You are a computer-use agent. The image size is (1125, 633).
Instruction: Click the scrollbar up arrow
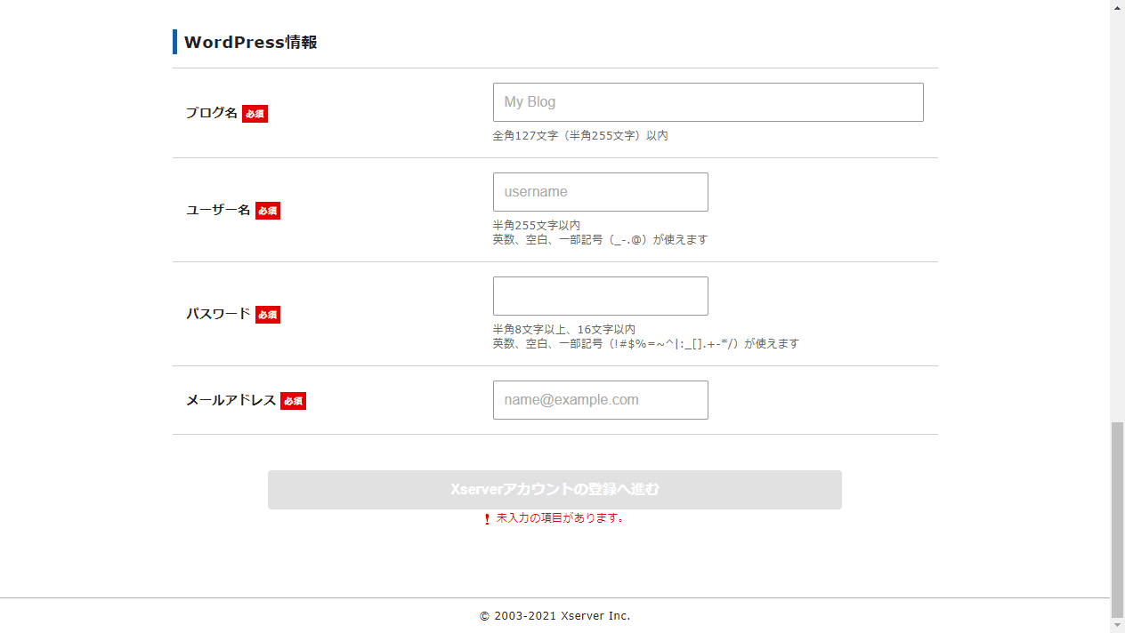(x=1117, y=7)
